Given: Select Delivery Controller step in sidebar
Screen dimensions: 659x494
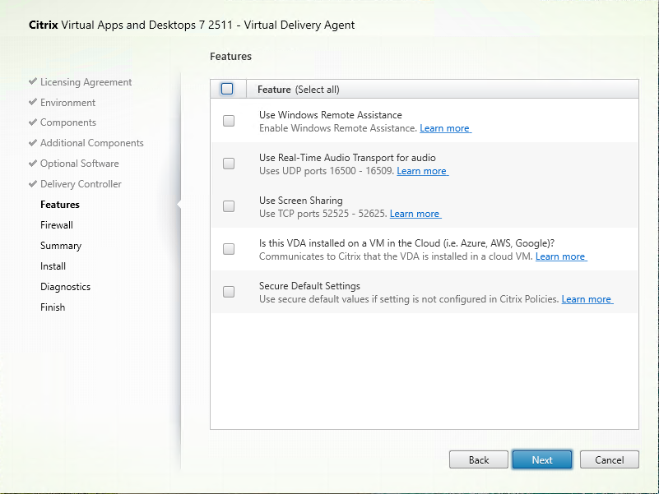Looking at the screenshot, I should point(81,184).
